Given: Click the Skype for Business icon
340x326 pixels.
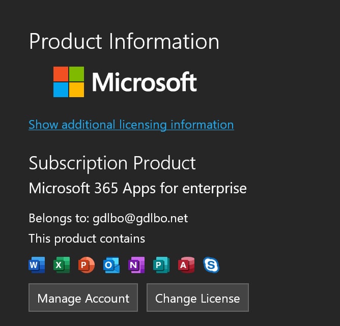Looking at the screenshot, I should pos(211,264).
